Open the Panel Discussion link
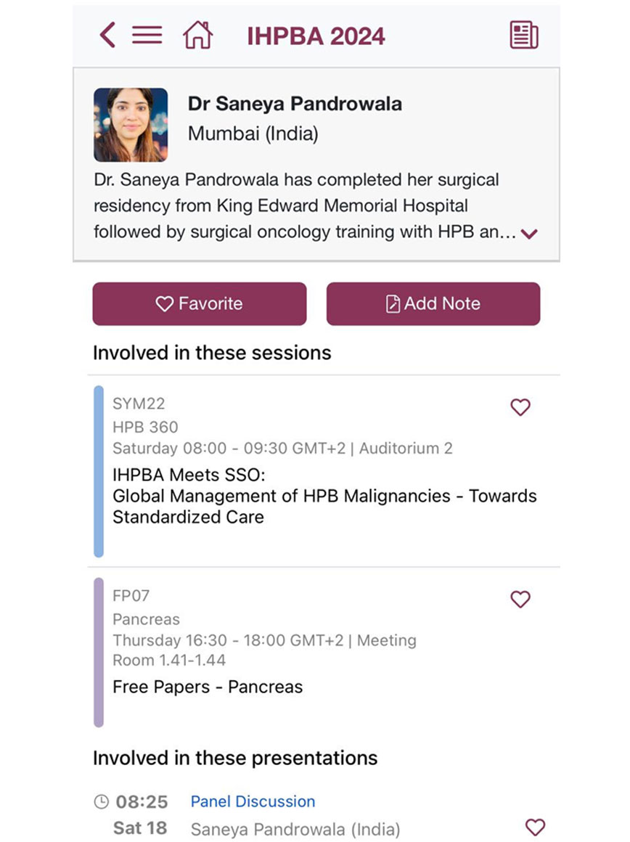Screen dimensions: 630x842 253,801
